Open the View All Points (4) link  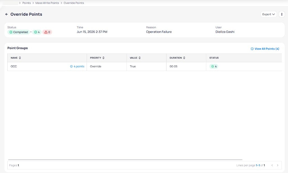coord(265,49)
